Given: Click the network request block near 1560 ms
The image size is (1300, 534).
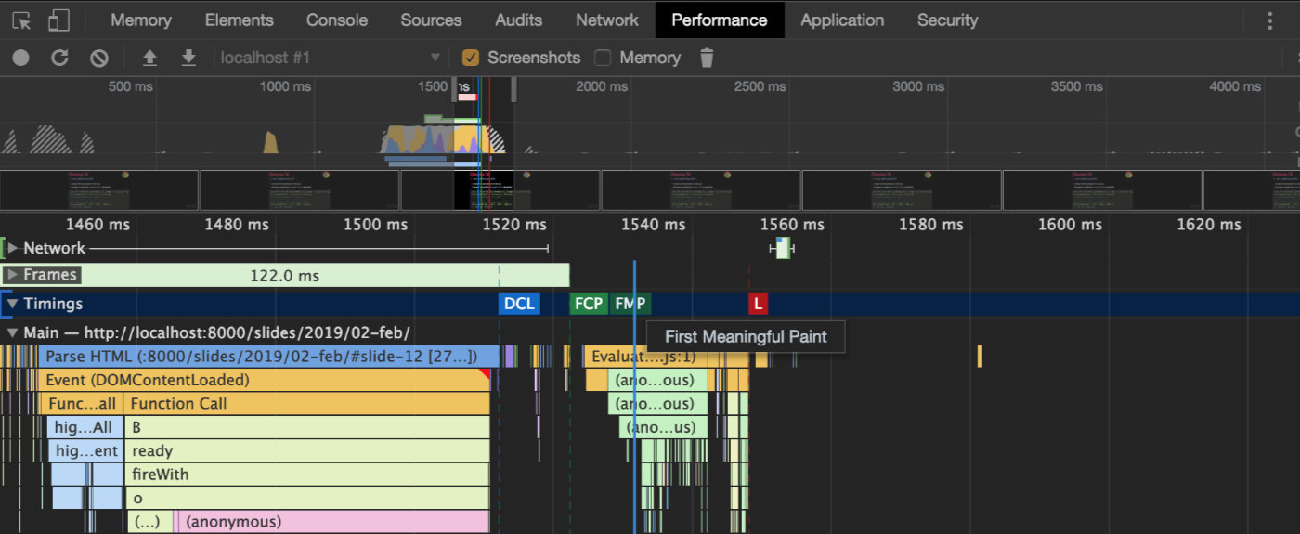Looking at the screenshot, I should click(x=782, y=248).
